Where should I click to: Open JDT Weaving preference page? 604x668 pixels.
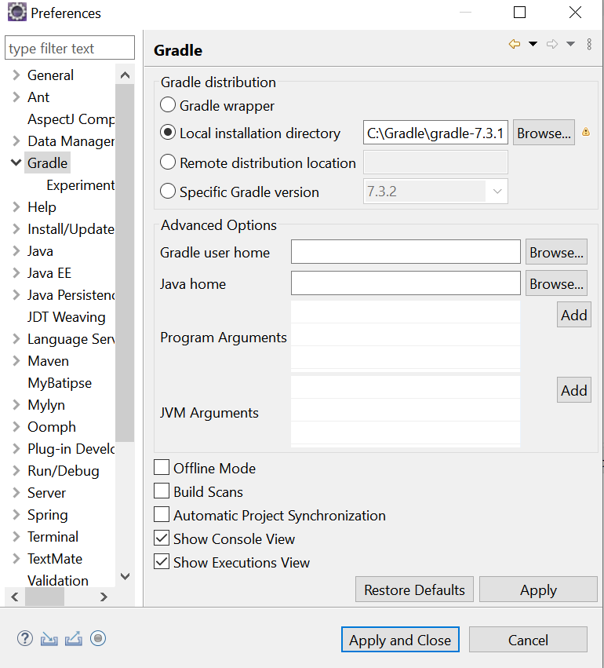click(67, 317)
